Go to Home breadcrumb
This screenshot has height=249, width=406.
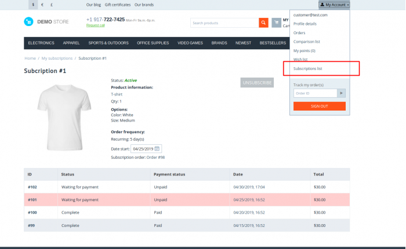30,58
